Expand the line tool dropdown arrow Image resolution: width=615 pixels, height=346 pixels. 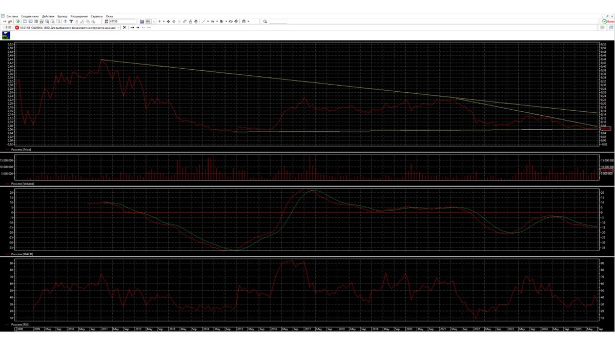coord(208,22)
